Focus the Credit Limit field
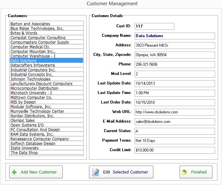 coord(174,150)
